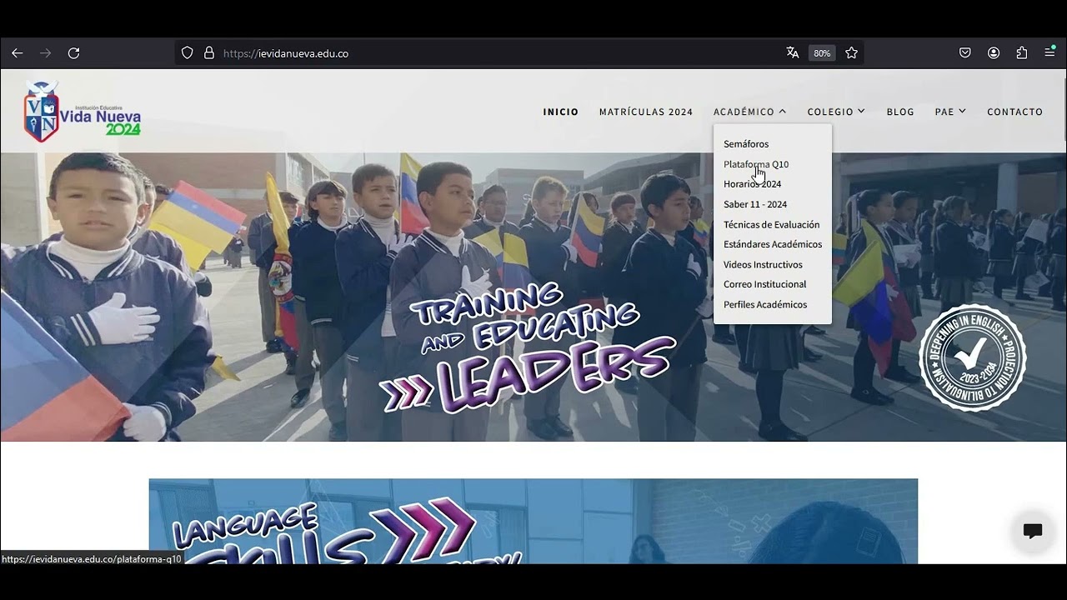
Task: Click the site security padlock icon
Action: click(209, 53)
